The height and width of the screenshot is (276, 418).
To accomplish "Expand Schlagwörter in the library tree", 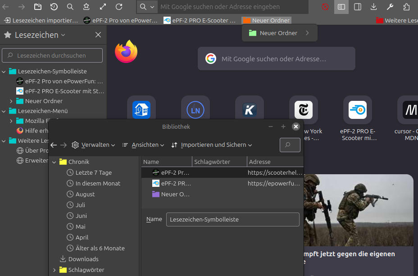I will click(55, 270).
